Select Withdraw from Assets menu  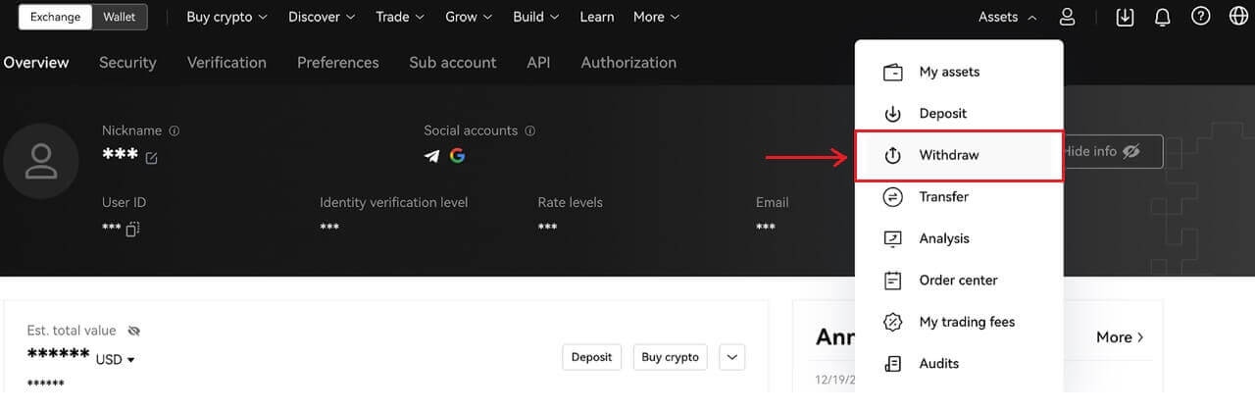click(x=948, y=155)
